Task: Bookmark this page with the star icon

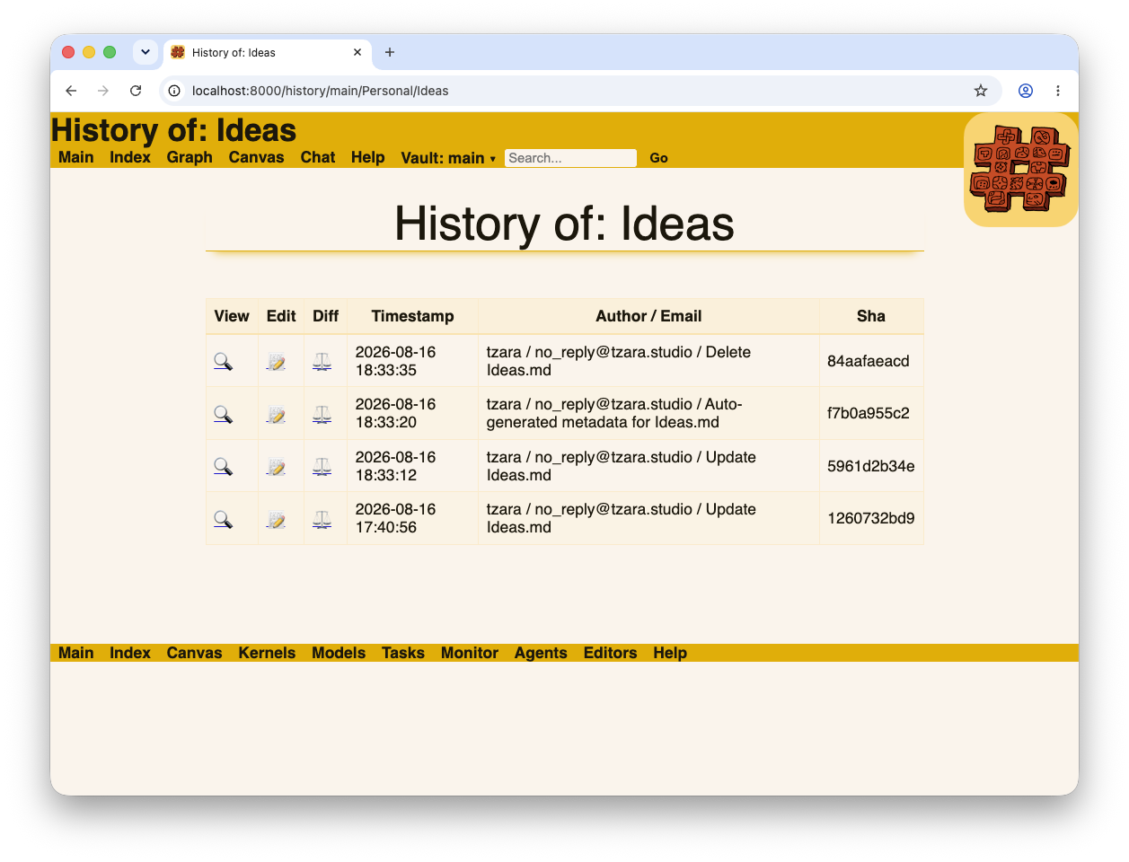Action: click(x=981, y=91)
